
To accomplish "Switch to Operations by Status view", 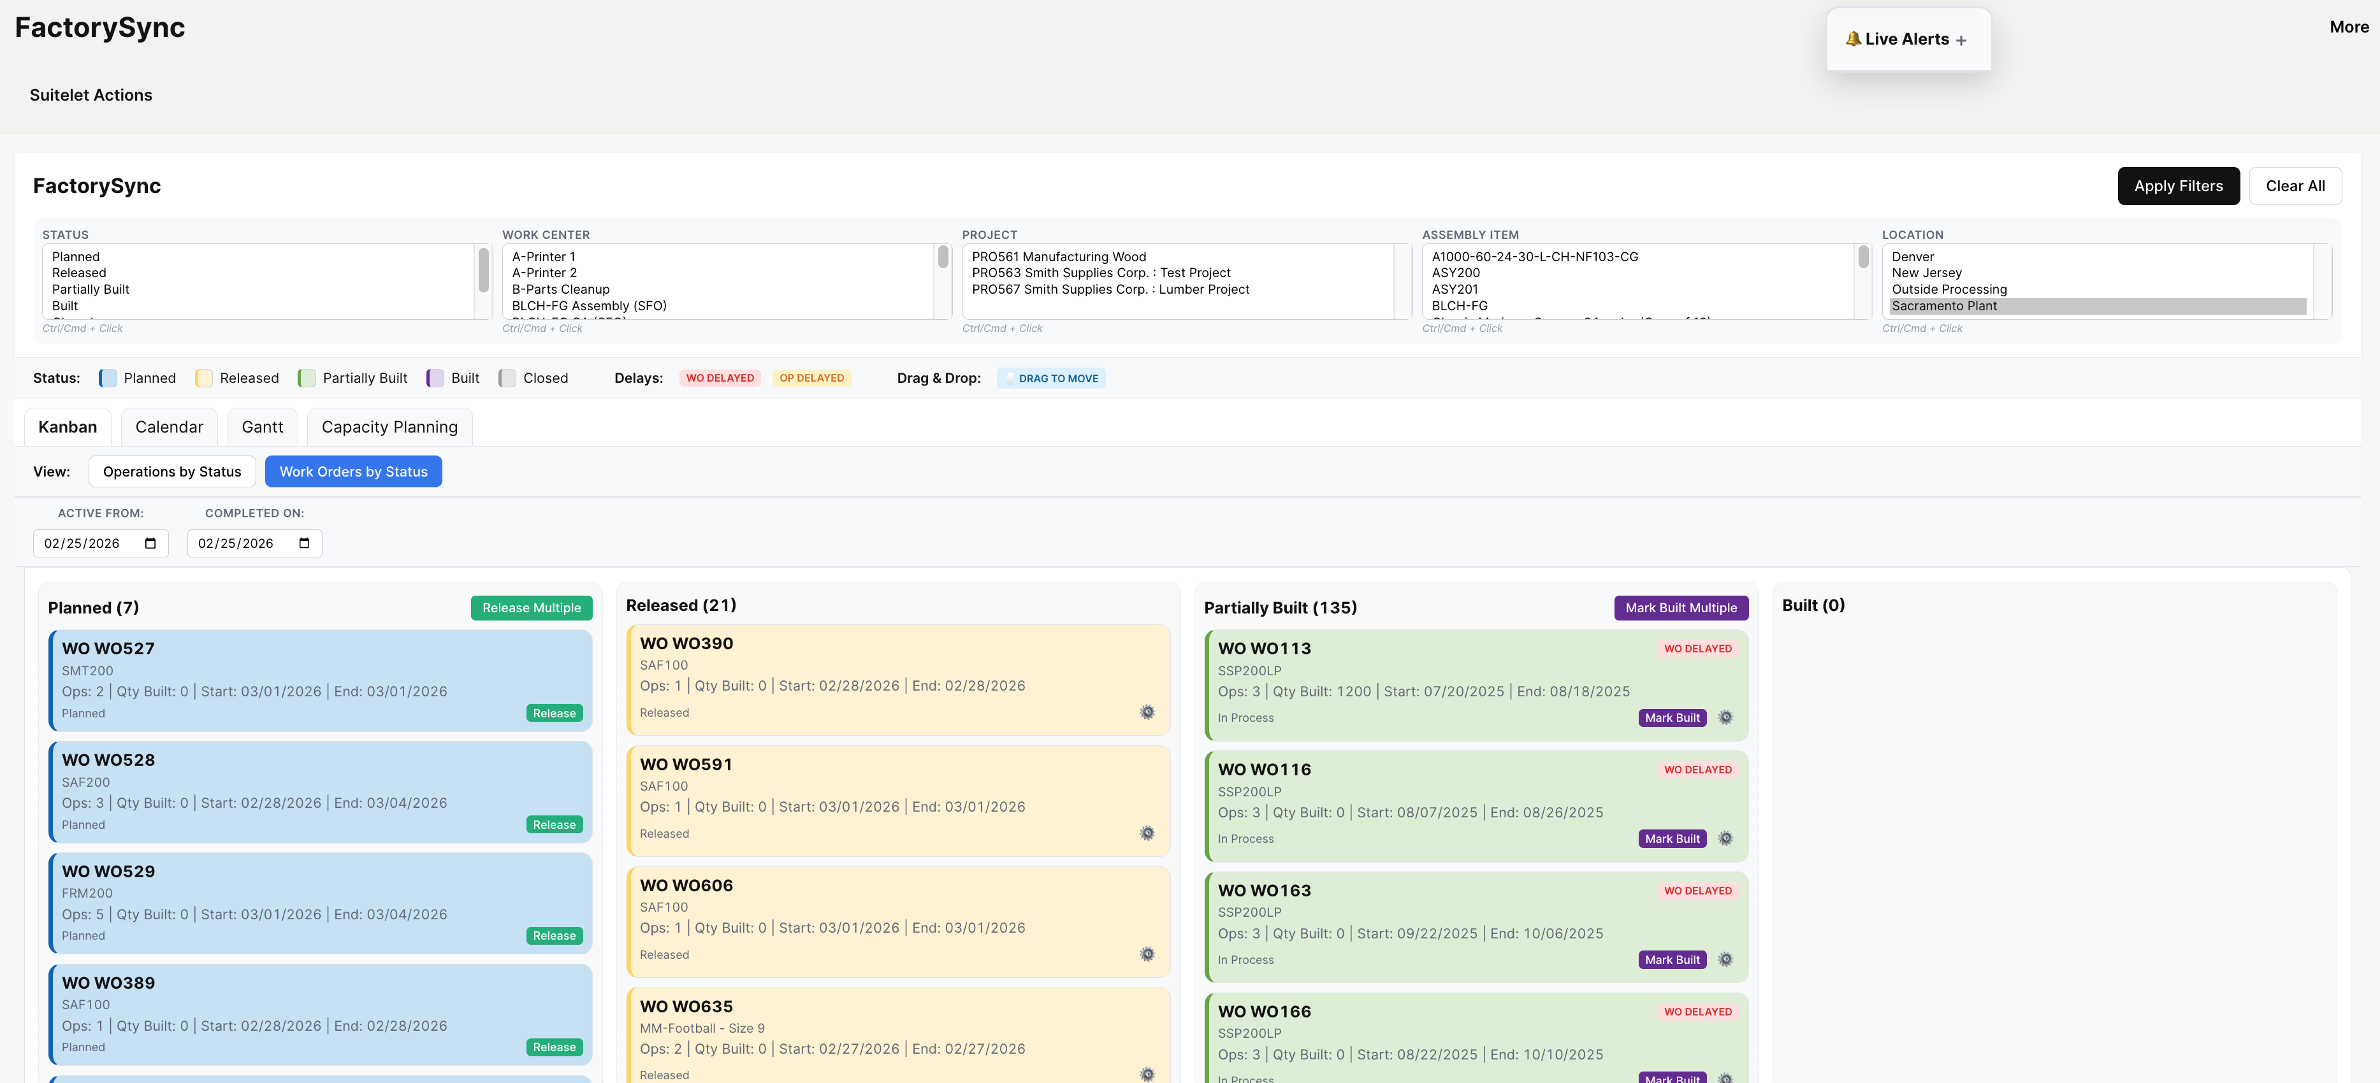I will [x=172, y=471].
